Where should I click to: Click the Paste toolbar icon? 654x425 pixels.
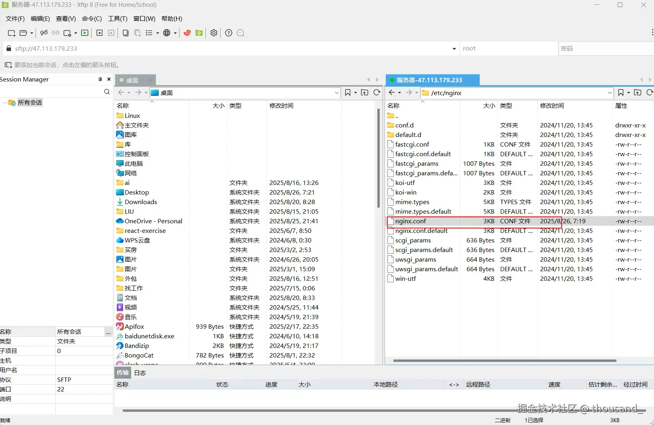138,33
